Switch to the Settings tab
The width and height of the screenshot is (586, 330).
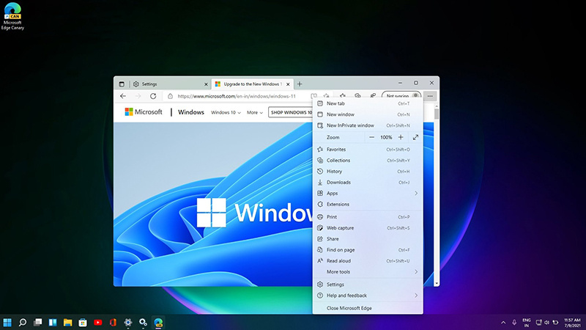pos(170,84)
